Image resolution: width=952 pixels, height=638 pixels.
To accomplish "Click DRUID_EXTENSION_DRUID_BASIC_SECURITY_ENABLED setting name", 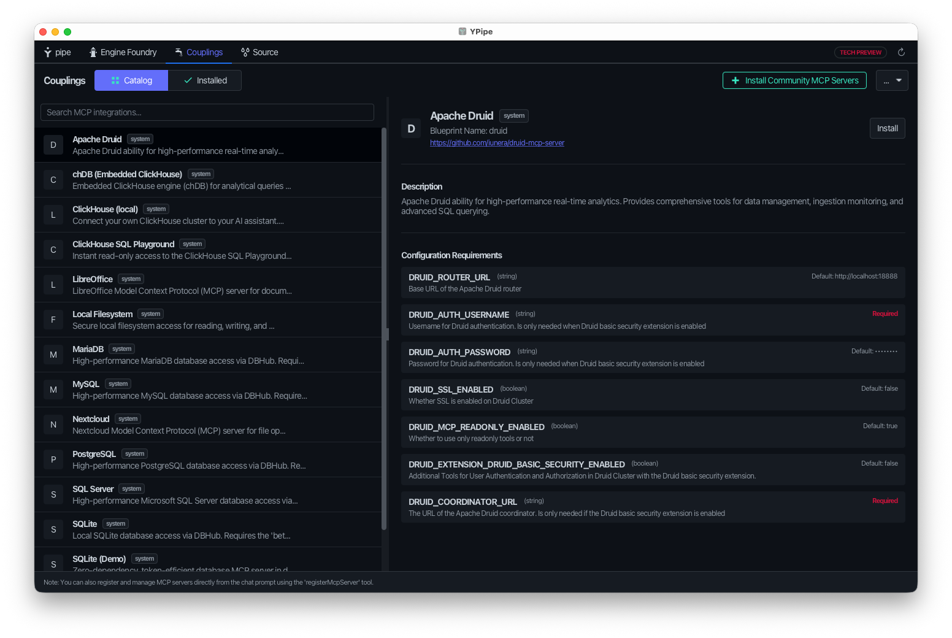I will (516, 464).
